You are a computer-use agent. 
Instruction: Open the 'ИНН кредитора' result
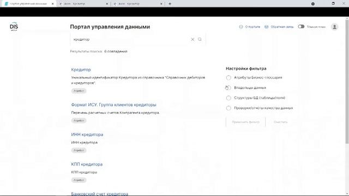point(87,134)
